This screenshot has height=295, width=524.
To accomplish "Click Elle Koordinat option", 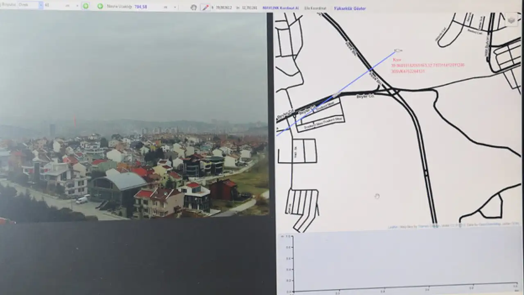I will [315, 8].
